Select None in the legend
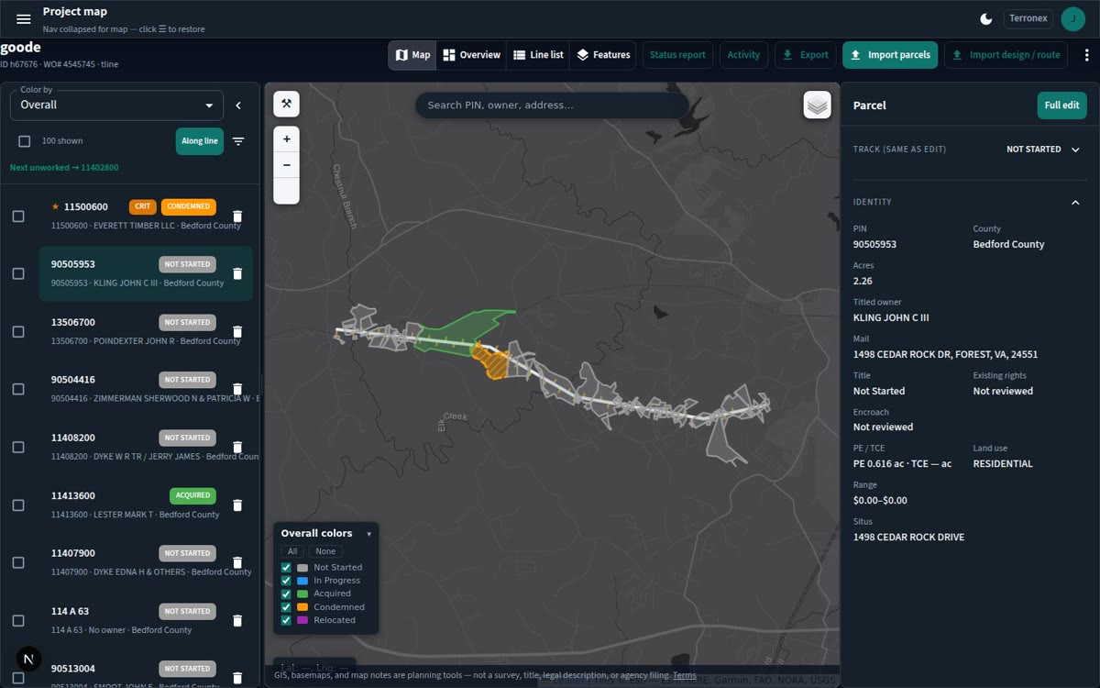 325,551
